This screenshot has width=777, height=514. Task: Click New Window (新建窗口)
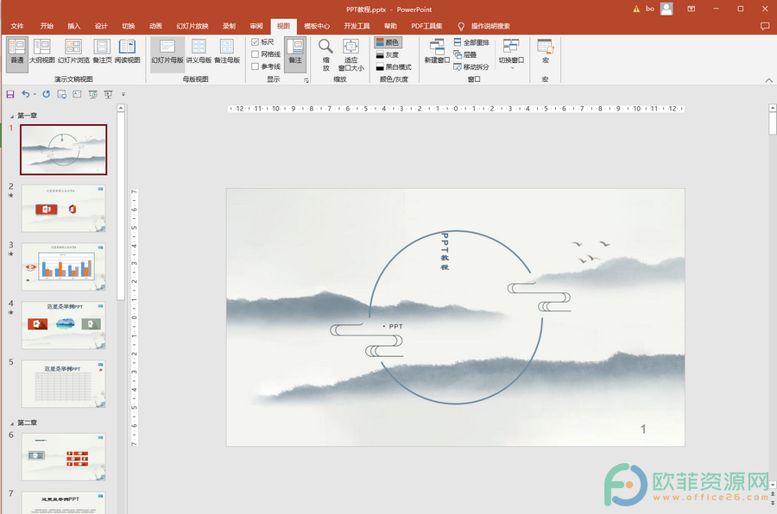pyautogui.click(x=437, y=52)
